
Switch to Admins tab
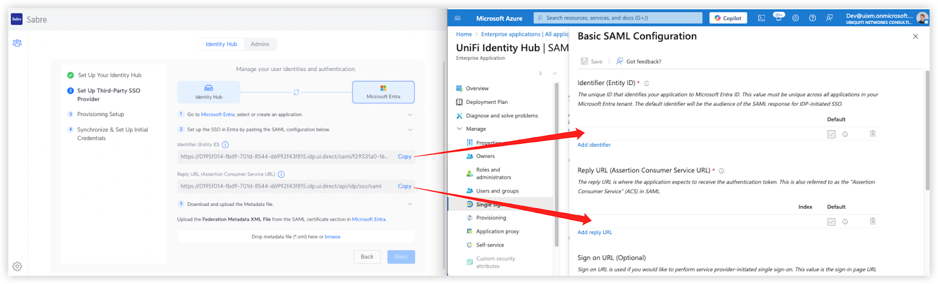click(x=260, y=44)
